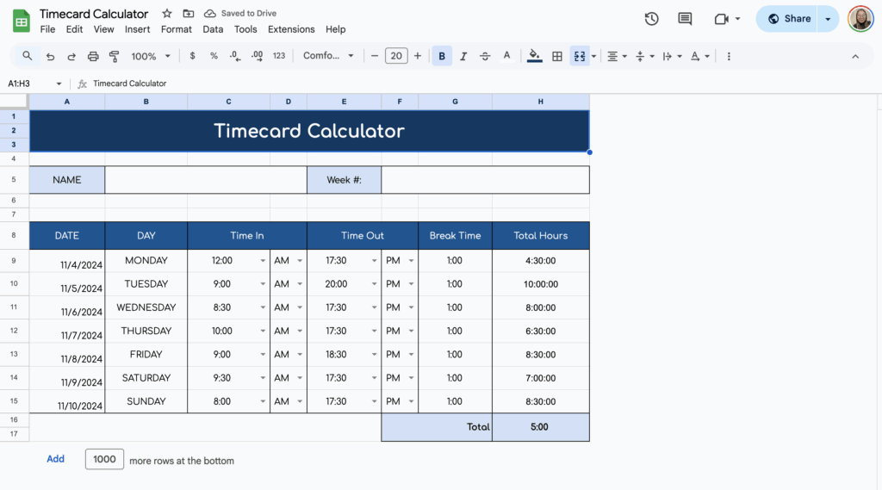Open the user account avatar
This screenshot has height=490, width=882.
860,19
